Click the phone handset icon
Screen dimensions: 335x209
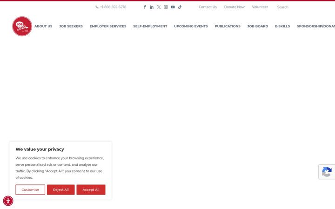(x=97, y=7)
